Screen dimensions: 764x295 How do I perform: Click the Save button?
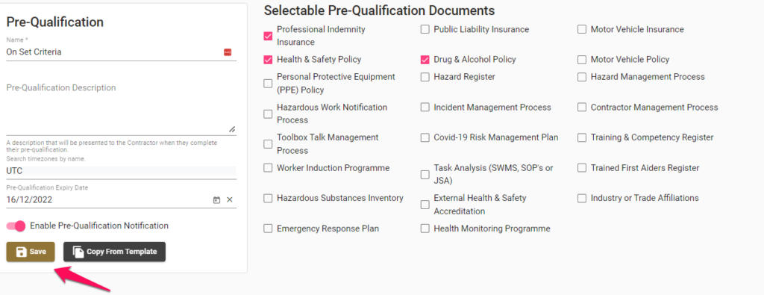(31, 252)
